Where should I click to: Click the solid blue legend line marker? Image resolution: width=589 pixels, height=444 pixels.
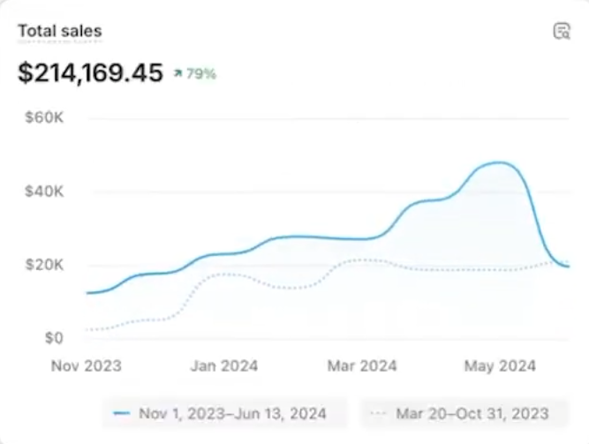(x=123, y=413)
